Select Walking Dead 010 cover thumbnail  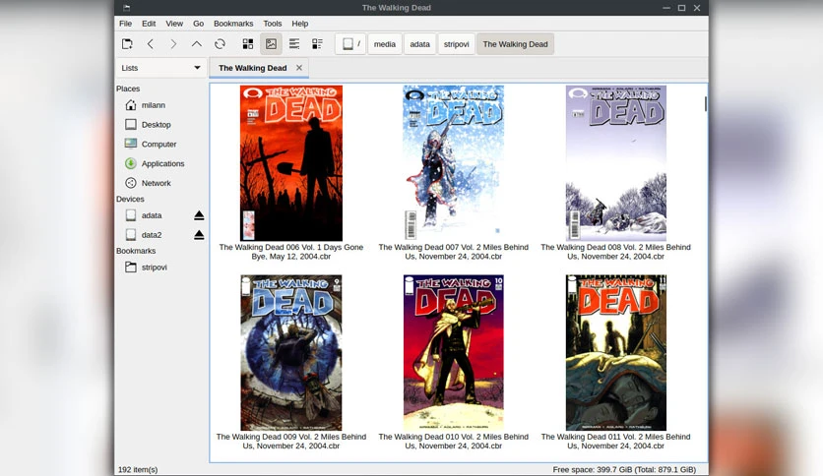coord(454,353)
